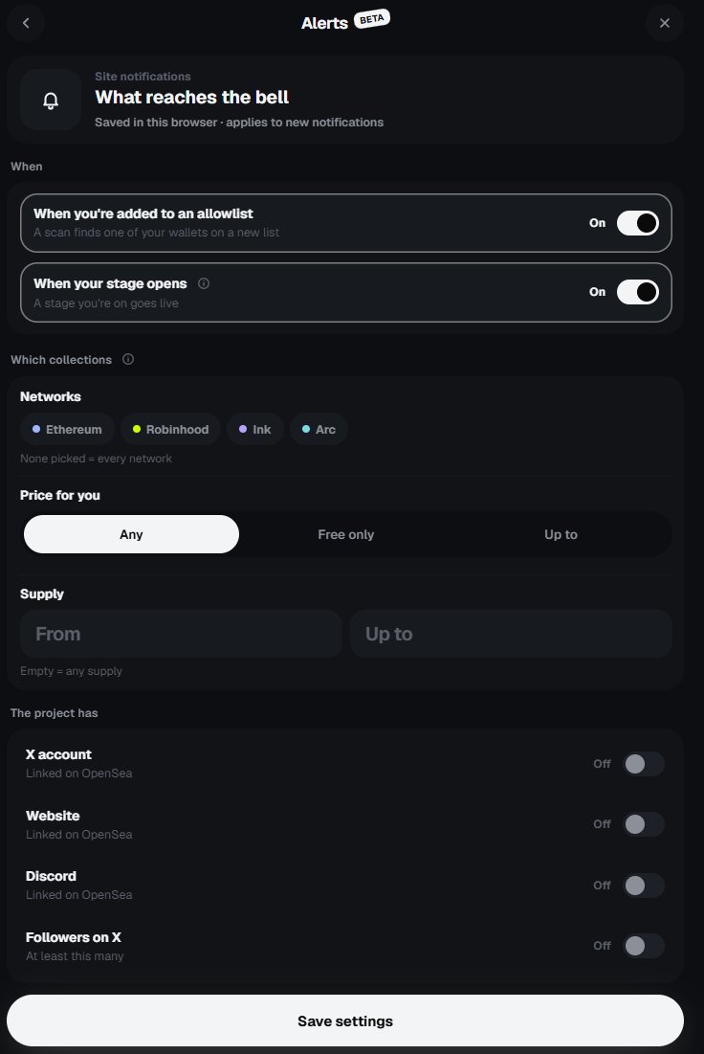704x1054 pixels.
Task: Turn off the allowlist added alert toggle
Action: (x=637, y=223)
